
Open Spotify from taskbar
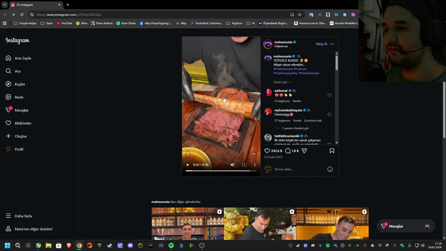point(171,245)
